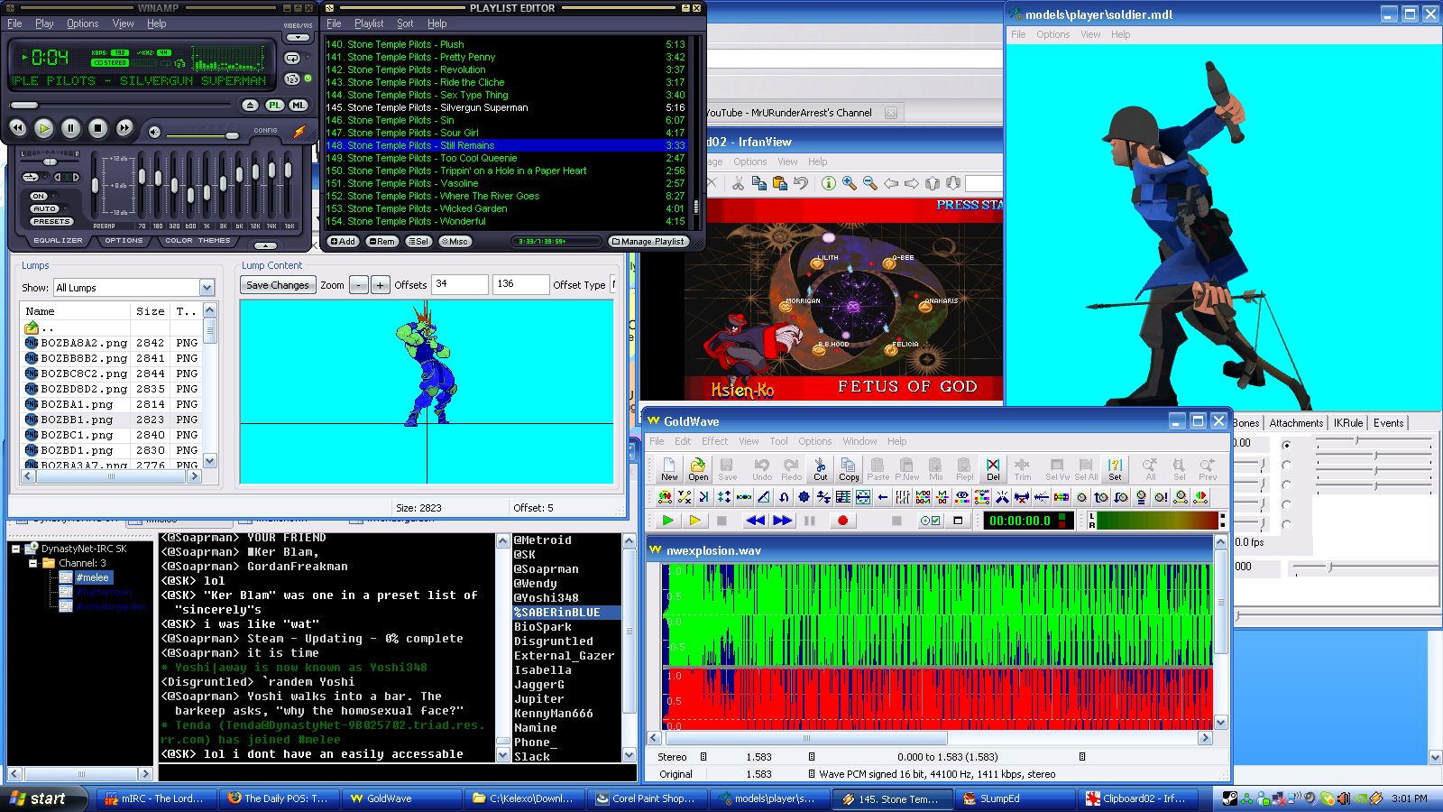Open the Winamp Play menu
Image resolution: width=1443 pixels, height=812 pixels.
coord(44,23)
